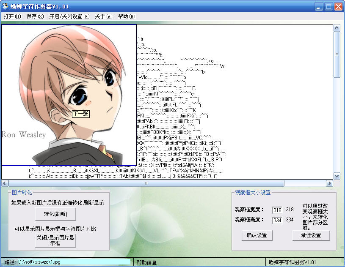This screenshot has width=345, height=267.
Task: Click the 下一张 tooltip label
Action: (x=81, y=114)
